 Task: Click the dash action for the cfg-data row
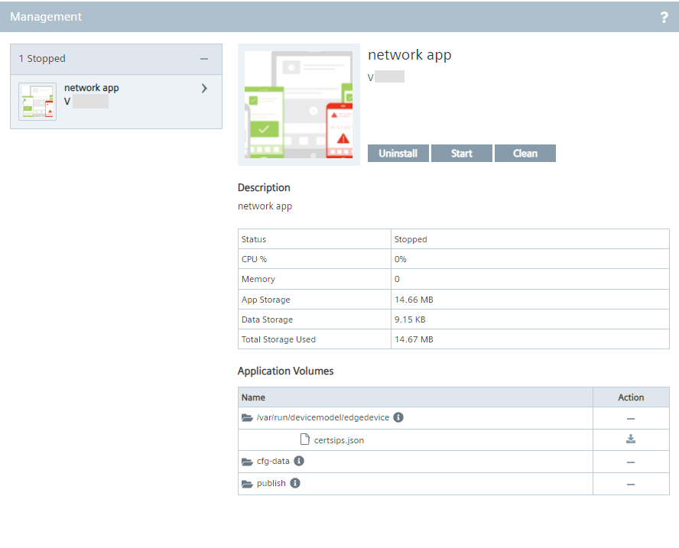tap(631, 462)
